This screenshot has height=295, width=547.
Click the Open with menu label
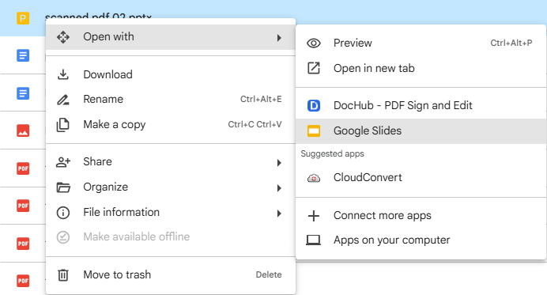(x=108, y=36)
